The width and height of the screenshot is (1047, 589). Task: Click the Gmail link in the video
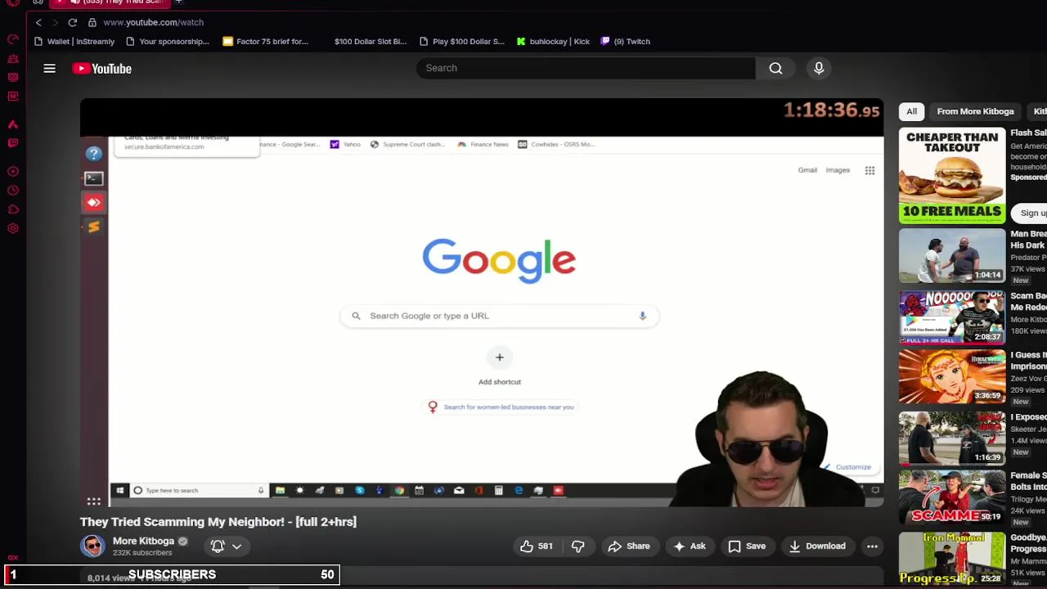click(807, 170)
